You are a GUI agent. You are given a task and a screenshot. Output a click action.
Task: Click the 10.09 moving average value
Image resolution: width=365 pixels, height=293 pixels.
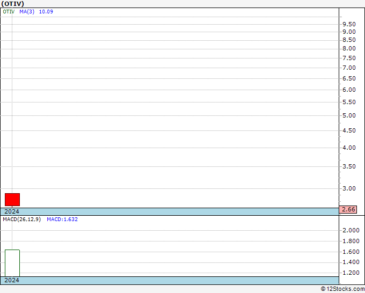pyautogui.click(x=46, y=12)
